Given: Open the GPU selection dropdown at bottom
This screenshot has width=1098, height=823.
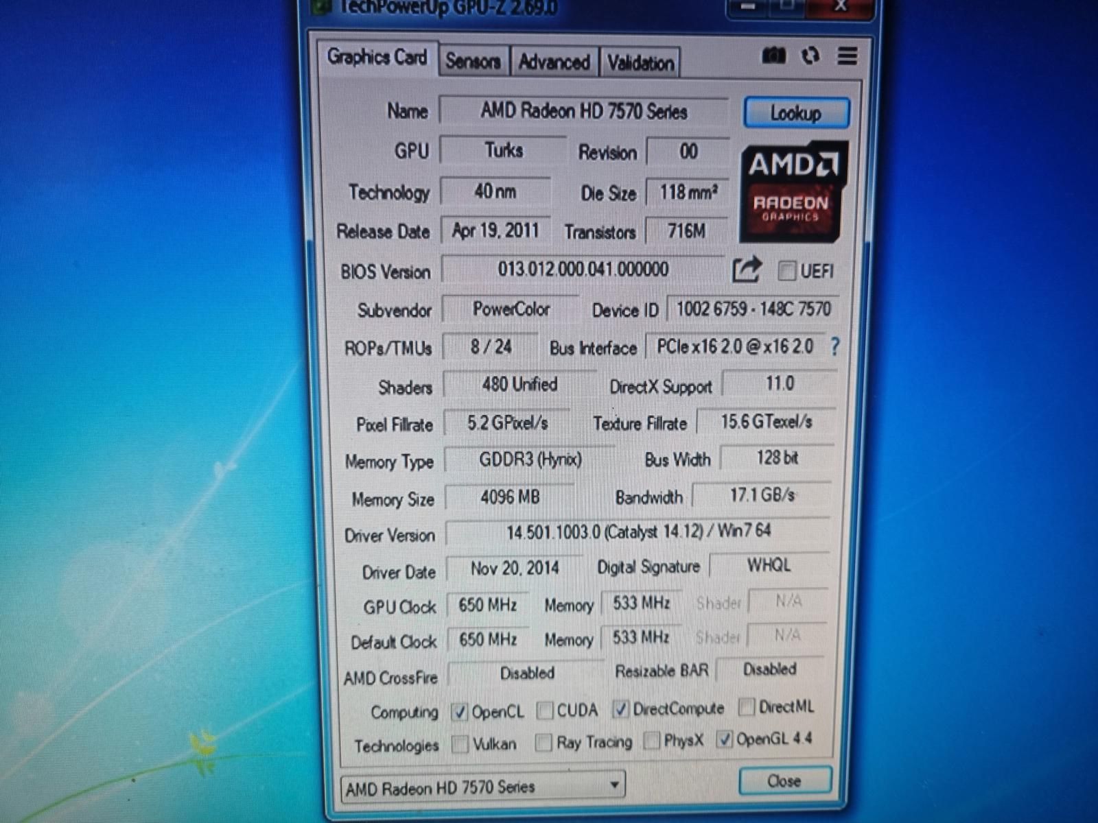Looking at the screenshot, I should tap(482, 787).
